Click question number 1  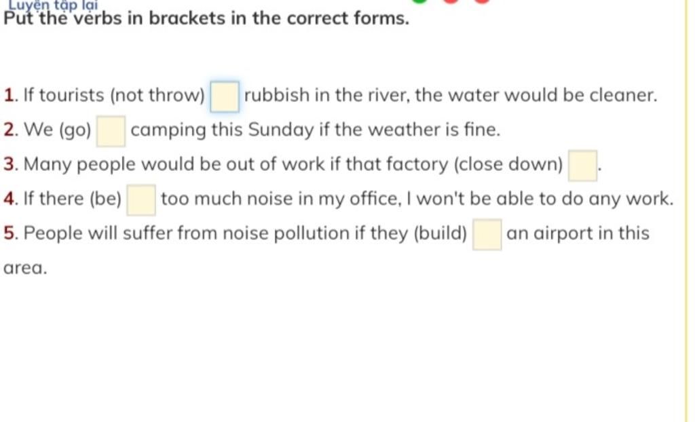pyautogui.click(x=10, y=95)
